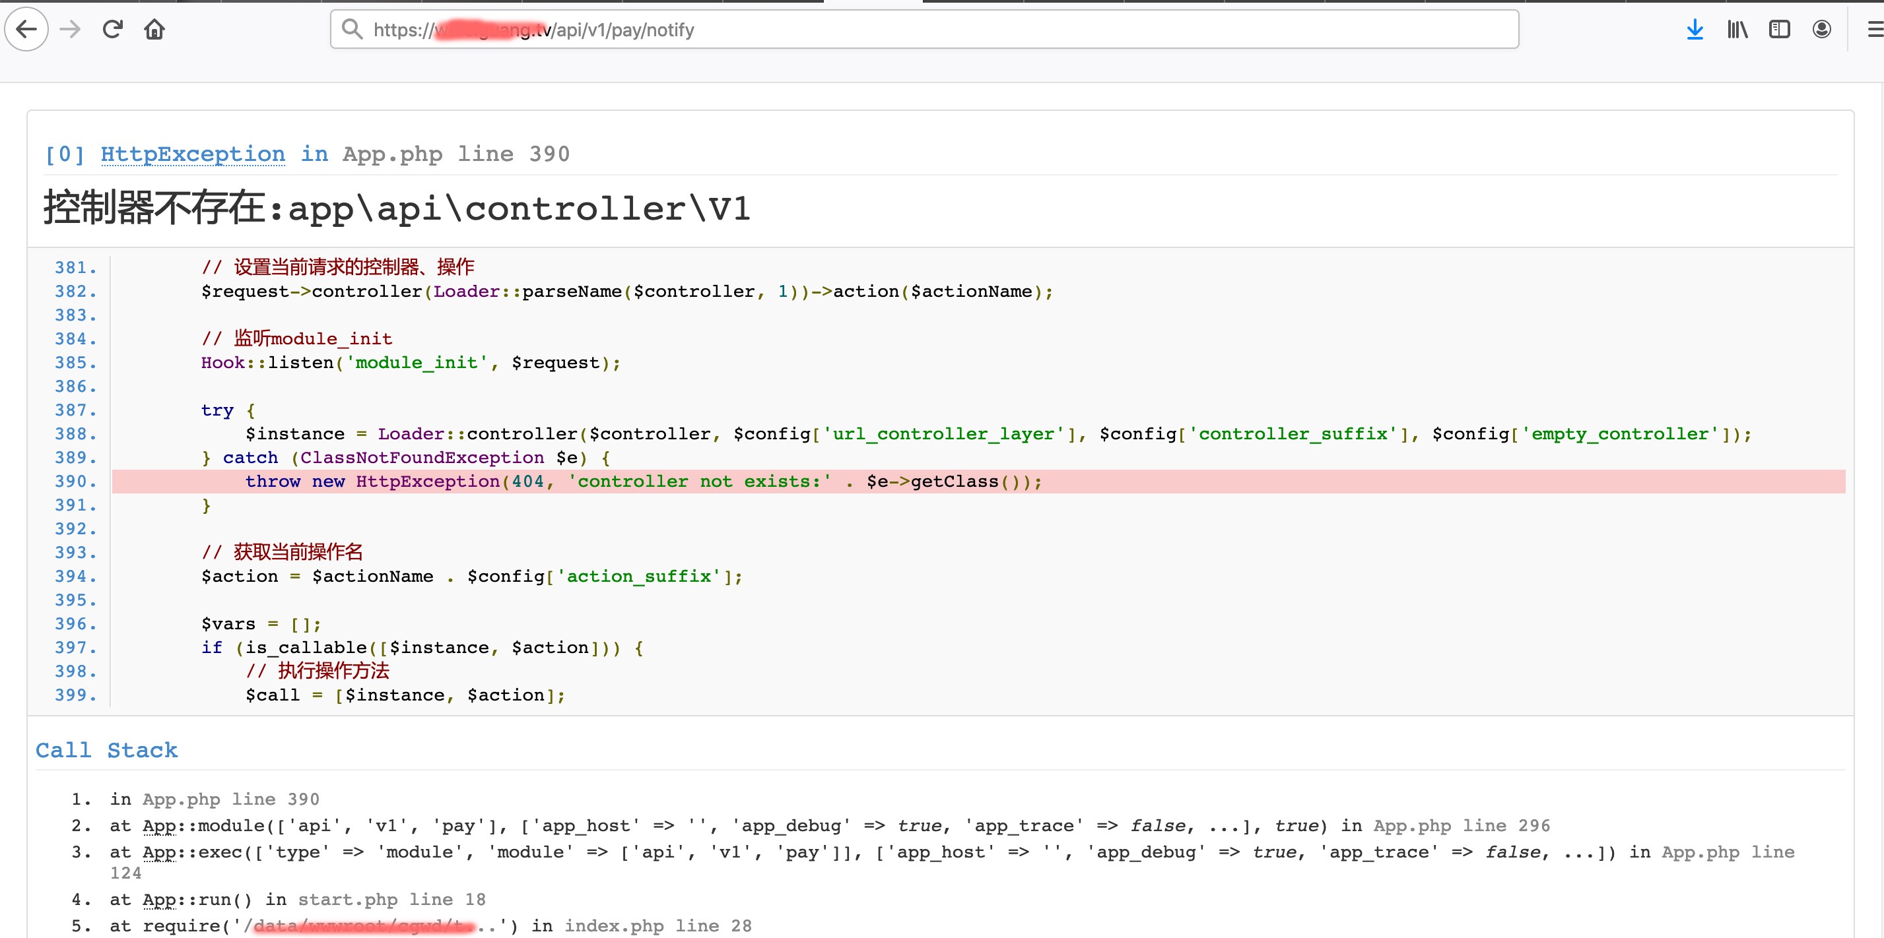Click the [0] index label in header
Image resolution: width=1884 pixels, height=938 pixels.
pyautogui.click(x=65, y=154)
